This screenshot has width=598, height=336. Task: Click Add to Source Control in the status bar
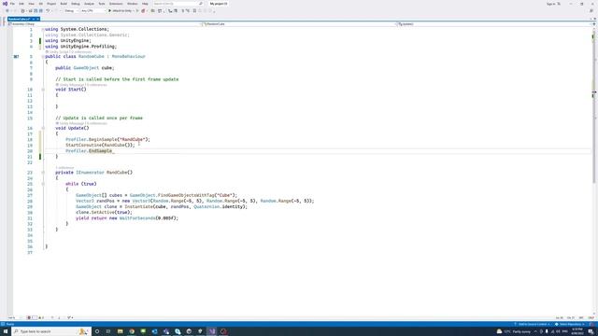tap(532, 324)
